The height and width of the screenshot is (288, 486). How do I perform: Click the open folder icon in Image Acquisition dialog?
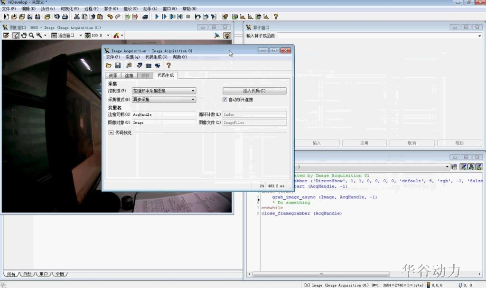[x=109, y=65]
